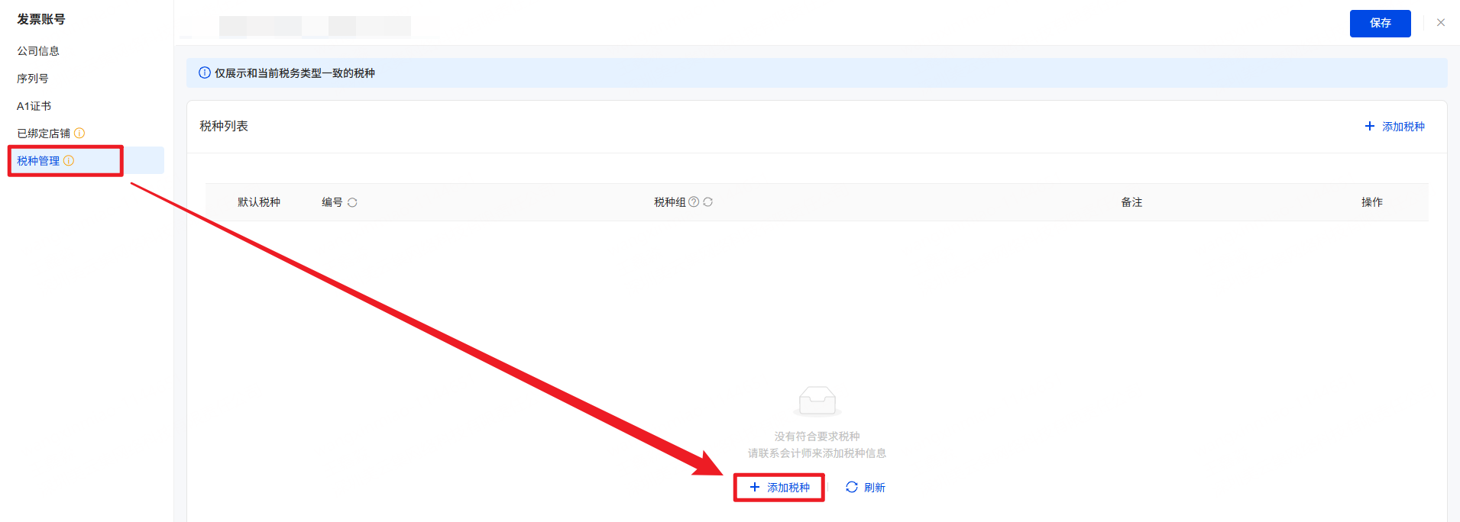The image size is (1460, 522).
Task: Click the 操作 column header
Action: pos(1371,202)
